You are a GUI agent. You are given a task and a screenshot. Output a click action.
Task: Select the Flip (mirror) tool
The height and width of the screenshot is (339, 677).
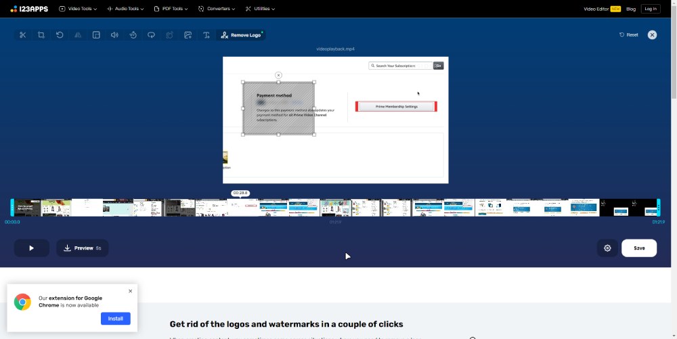[78, 35]
